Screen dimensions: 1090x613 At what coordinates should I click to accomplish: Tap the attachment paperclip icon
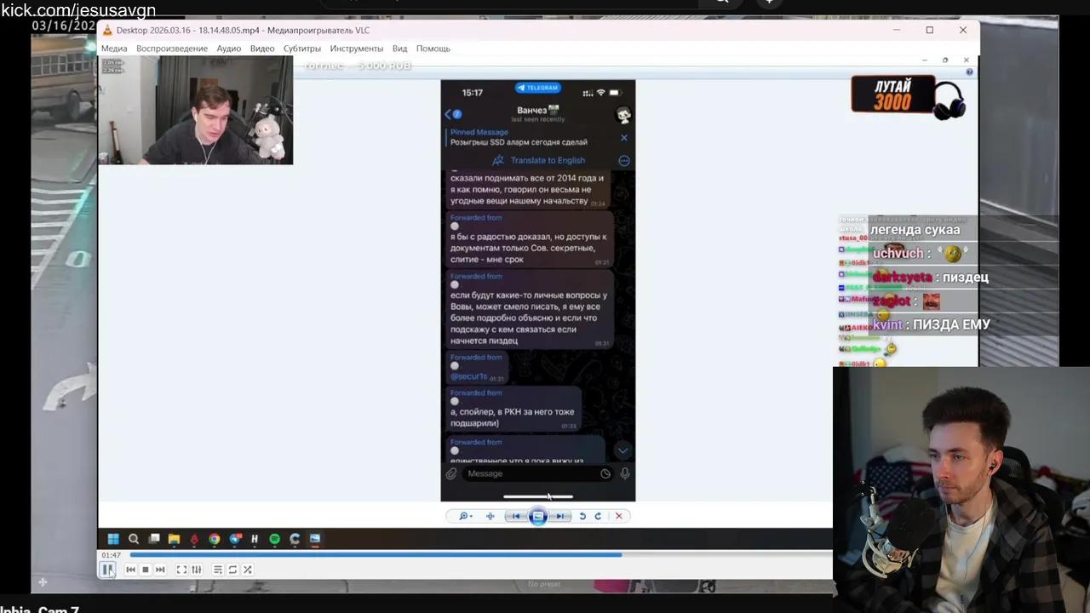pyautogui.click(x=451, y=473)
